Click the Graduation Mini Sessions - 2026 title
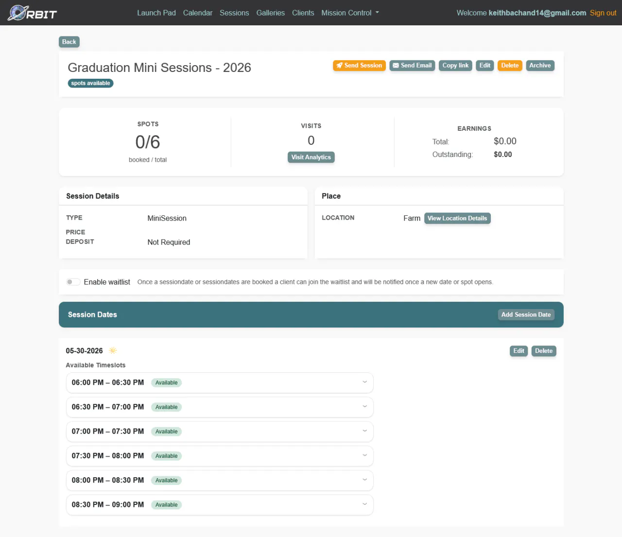This screenshot has height=537, width=622. point(159,68)
